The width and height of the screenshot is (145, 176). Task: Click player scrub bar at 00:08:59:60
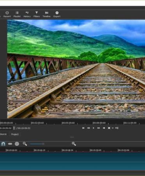[99, 123]
